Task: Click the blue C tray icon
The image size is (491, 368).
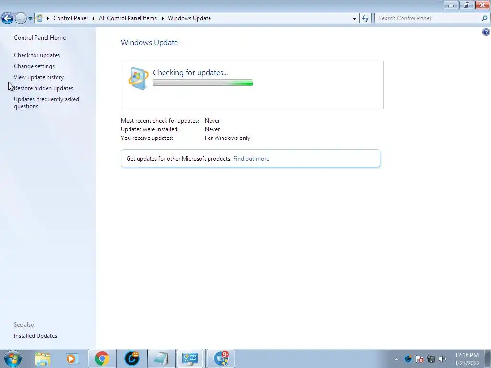Action: [x=408, y=359]
